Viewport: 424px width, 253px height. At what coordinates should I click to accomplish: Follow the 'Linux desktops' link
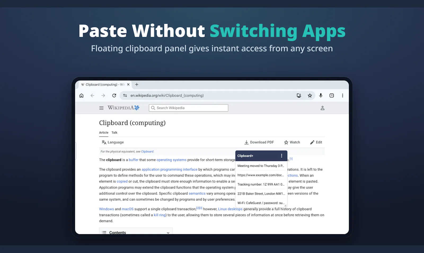coord(230,209)
